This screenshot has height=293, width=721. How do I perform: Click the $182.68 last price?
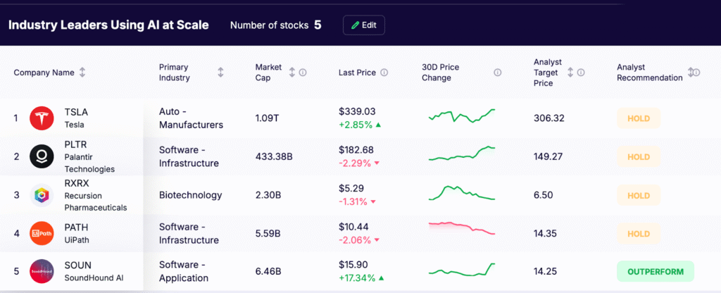pyautogui.click(x=356, y=149)
